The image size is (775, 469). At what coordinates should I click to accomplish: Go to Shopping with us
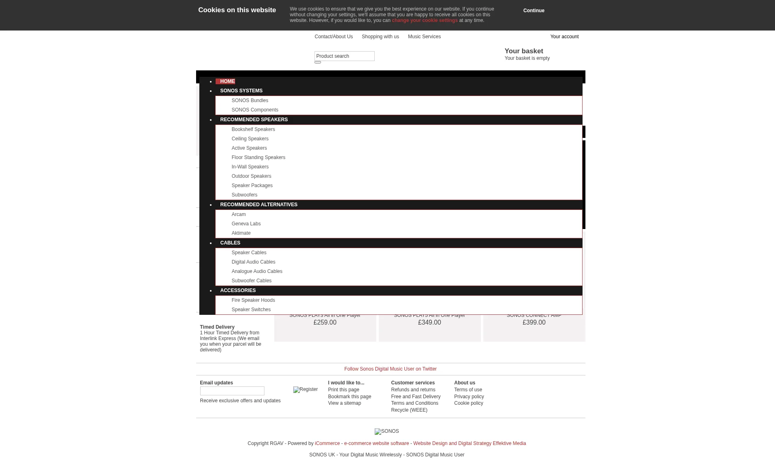380,37
